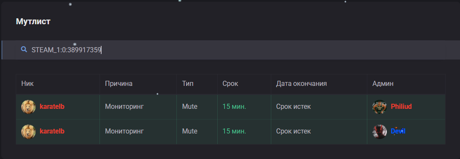460x159 pixels.
Task: Open admin Devil's profile link
Action: 398,131
